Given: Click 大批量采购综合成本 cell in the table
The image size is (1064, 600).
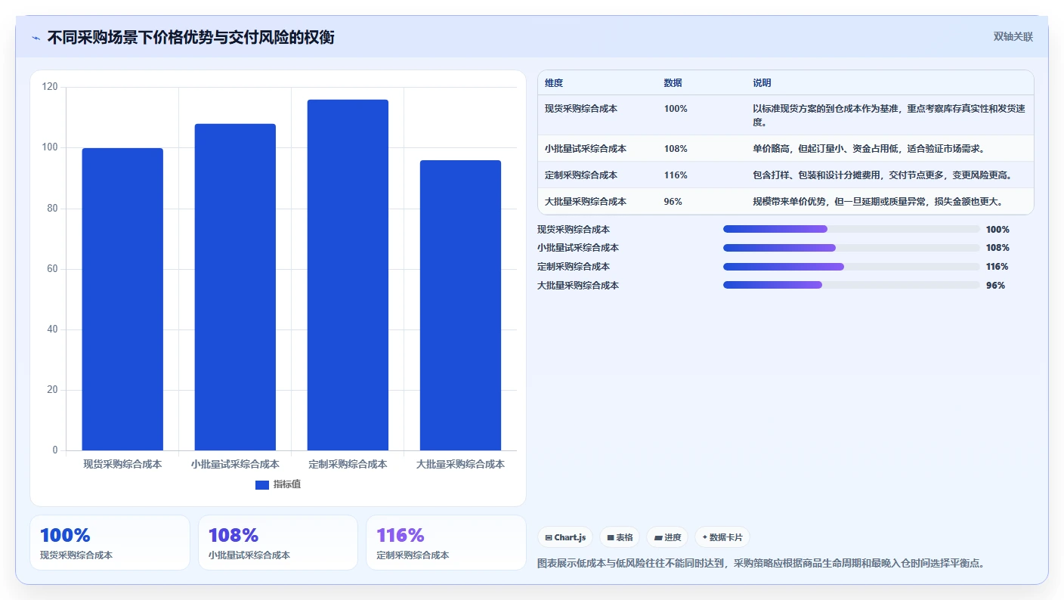Looking at the screenshot, I should coord(586,202).
